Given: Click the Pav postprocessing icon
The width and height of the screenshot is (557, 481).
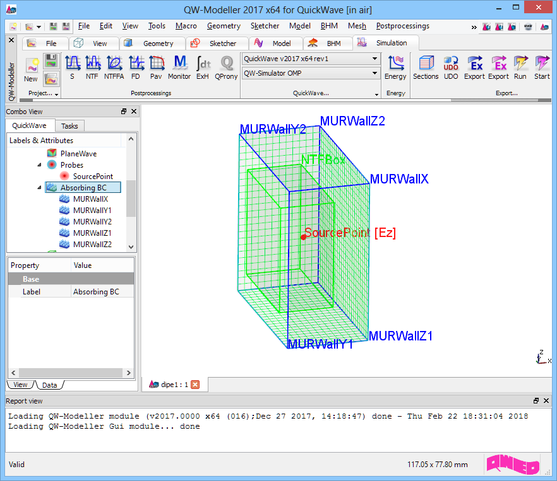Looking at the screenshot, I should (x=156, y=67).
